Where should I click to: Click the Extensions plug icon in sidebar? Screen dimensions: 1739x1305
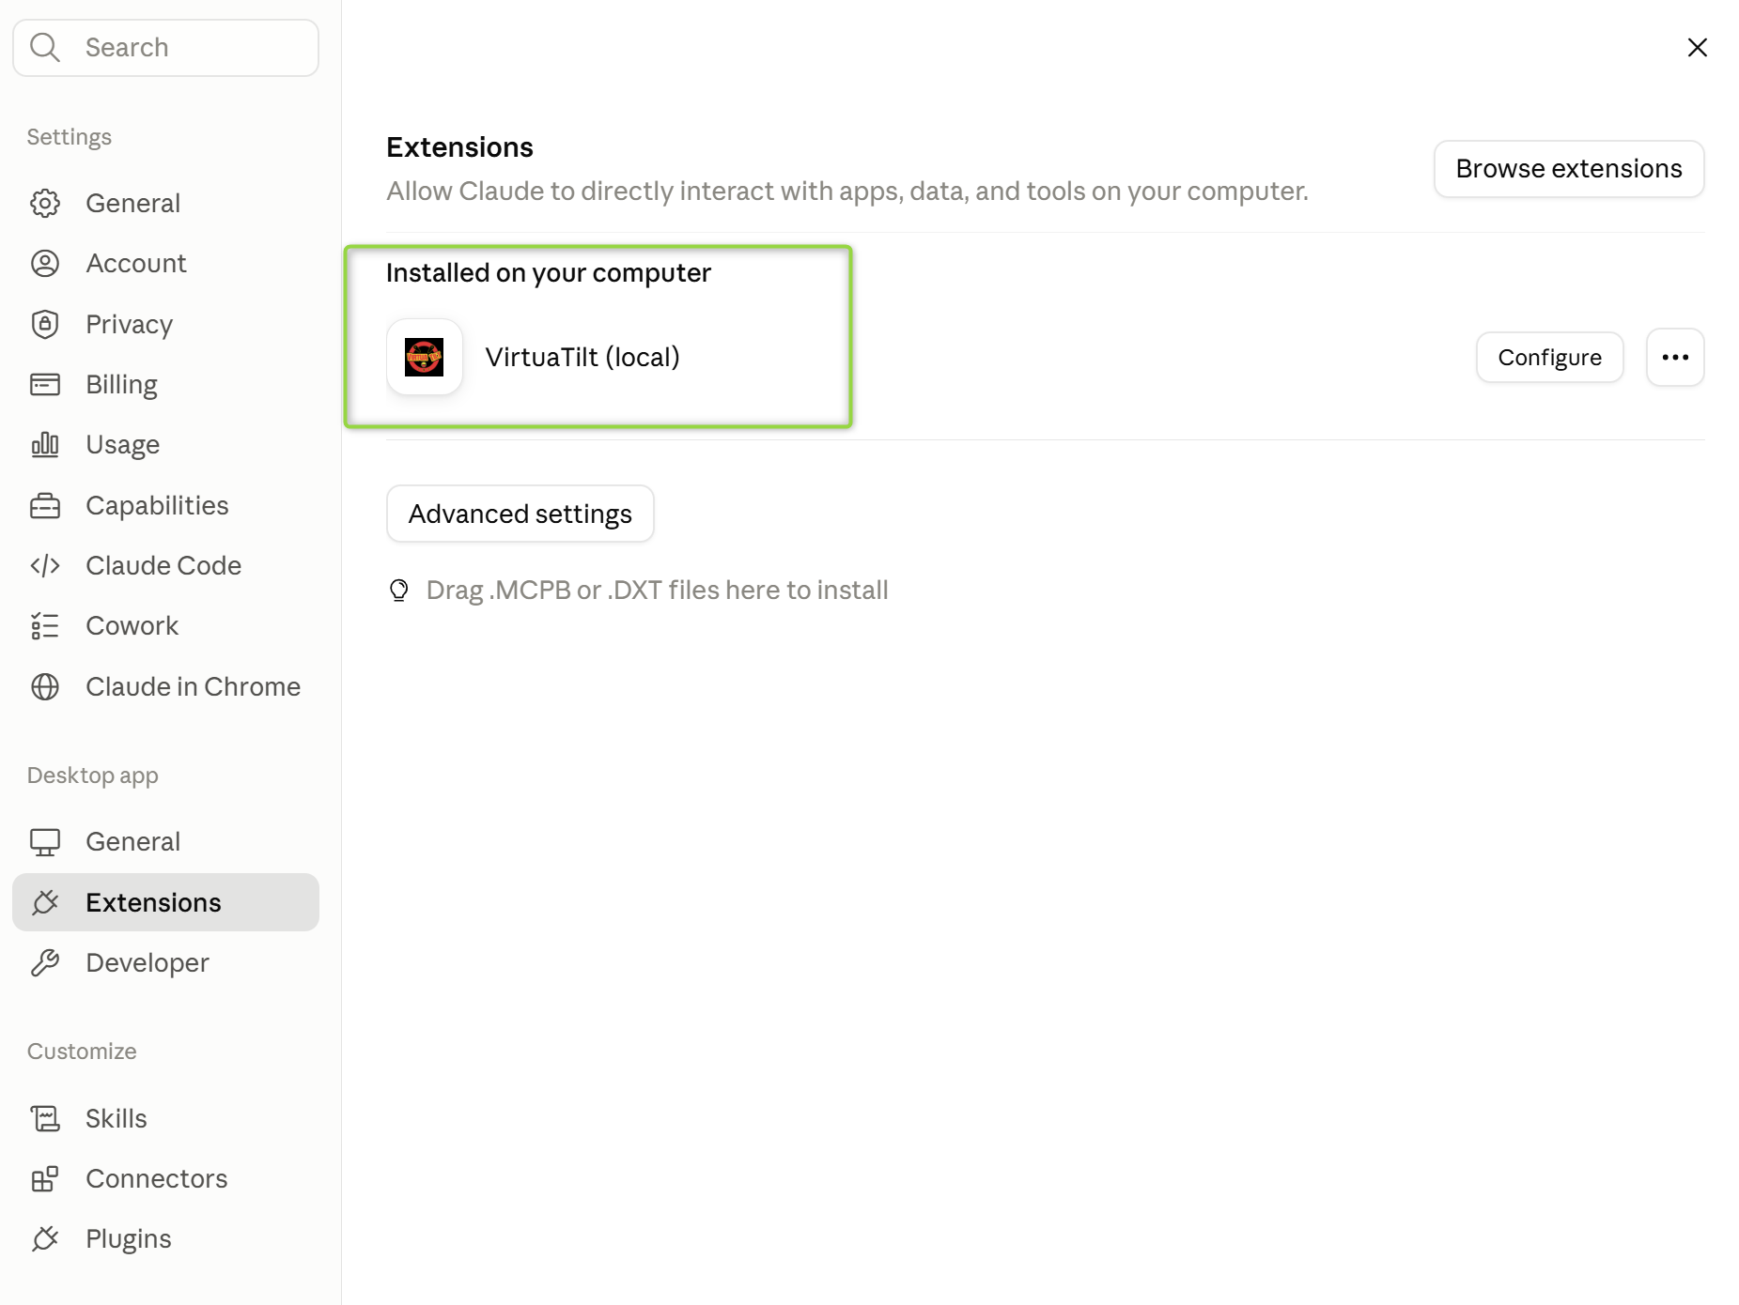pos(45,902)
